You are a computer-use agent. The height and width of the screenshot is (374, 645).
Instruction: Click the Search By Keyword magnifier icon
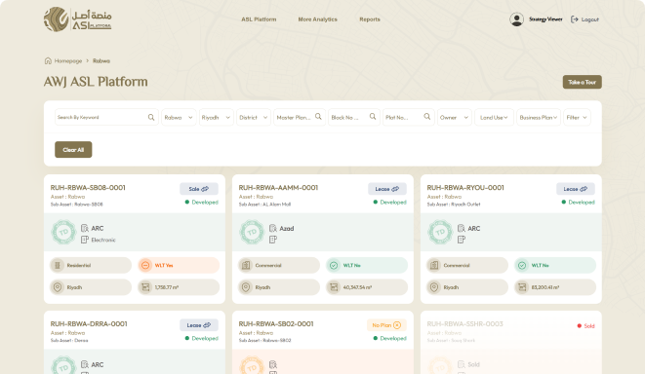pos(151,118)
